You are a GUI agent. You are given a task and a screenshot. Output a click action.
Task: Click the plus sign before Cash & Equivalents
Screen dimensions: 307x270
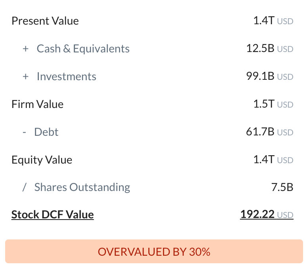[x=25, y=49]
